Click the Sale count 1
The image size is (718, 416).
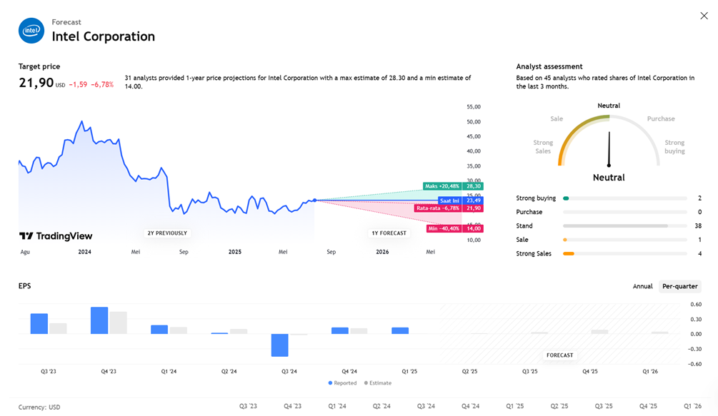(699, 240)
